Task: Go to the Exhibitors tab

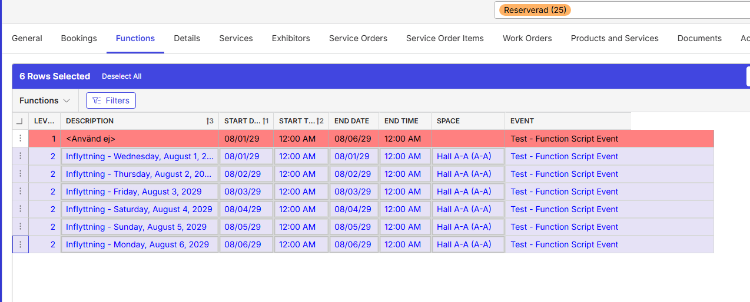Action: 291,38
